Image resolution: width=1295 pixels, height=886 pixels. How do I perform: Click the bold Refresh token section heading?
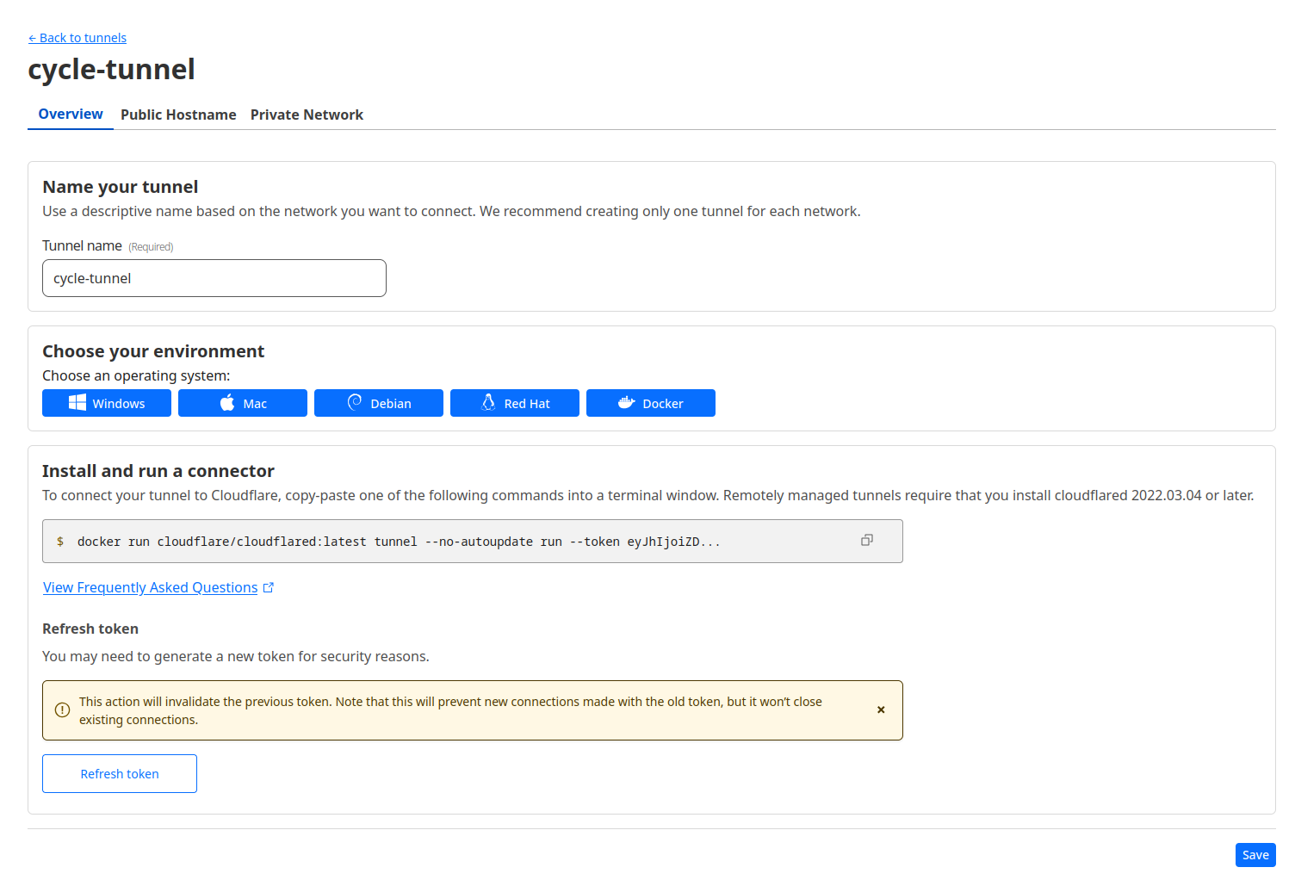90,629
